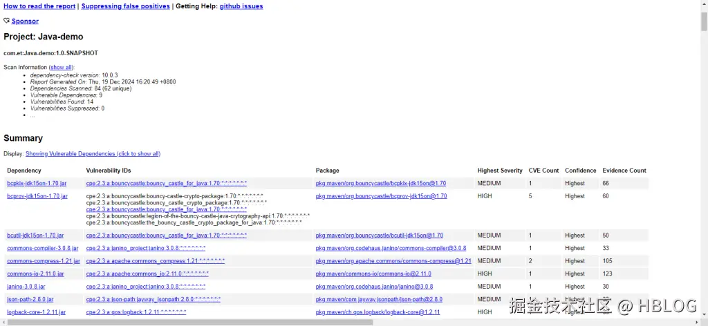708x326 pixels.
Task: Toggle Showing Vulnerable Dependencies display link
Action: coord(93,154)
